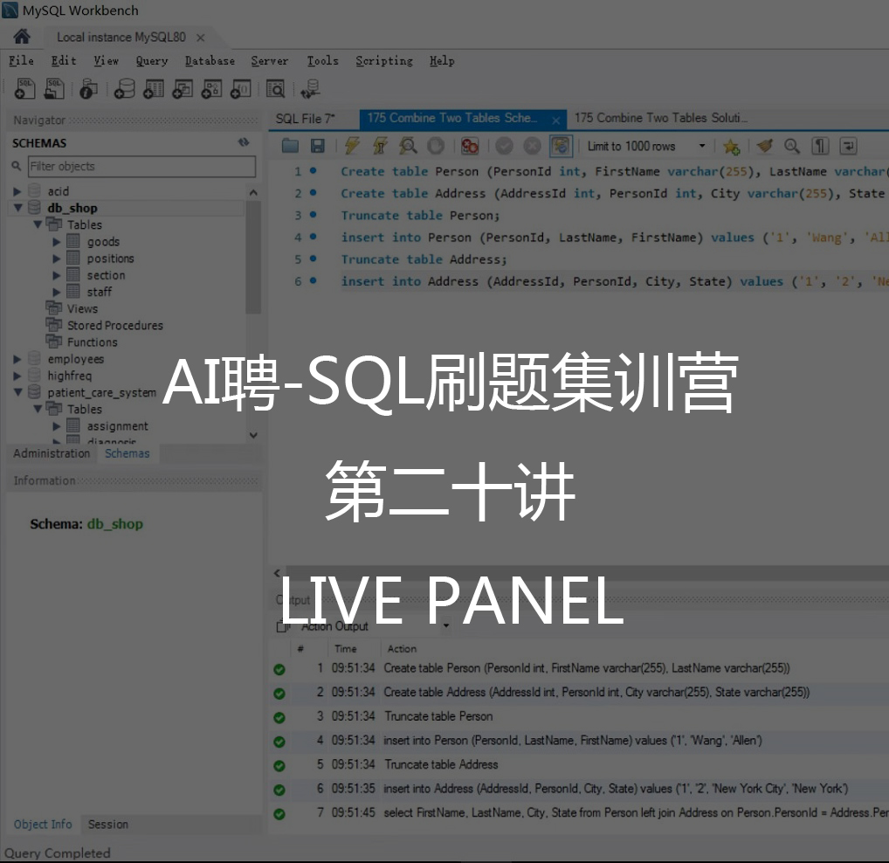Screen dimensions: 889x863
Task: Create a new schema icon
Action: [x=124, y=89]
